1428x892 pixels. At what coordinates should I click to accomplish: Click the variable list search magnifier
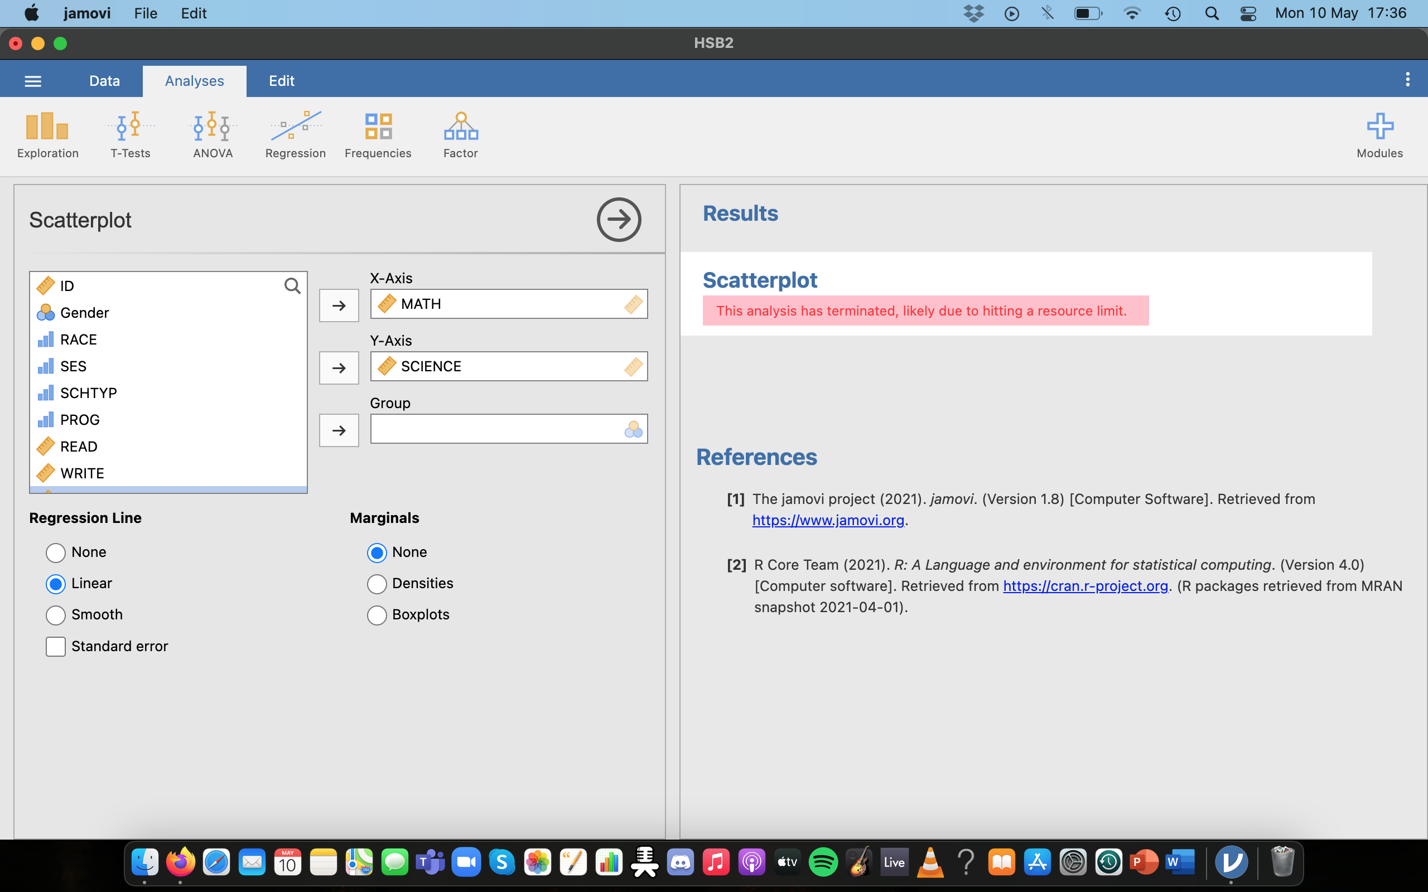point(292,286)
